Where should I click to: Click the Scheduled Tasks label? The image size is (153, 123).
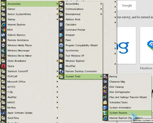tap(118, 102)
